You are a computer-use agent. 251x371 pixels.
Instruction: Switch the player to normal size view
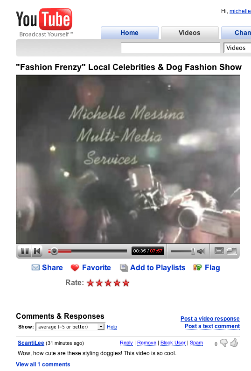click(219, 251)
